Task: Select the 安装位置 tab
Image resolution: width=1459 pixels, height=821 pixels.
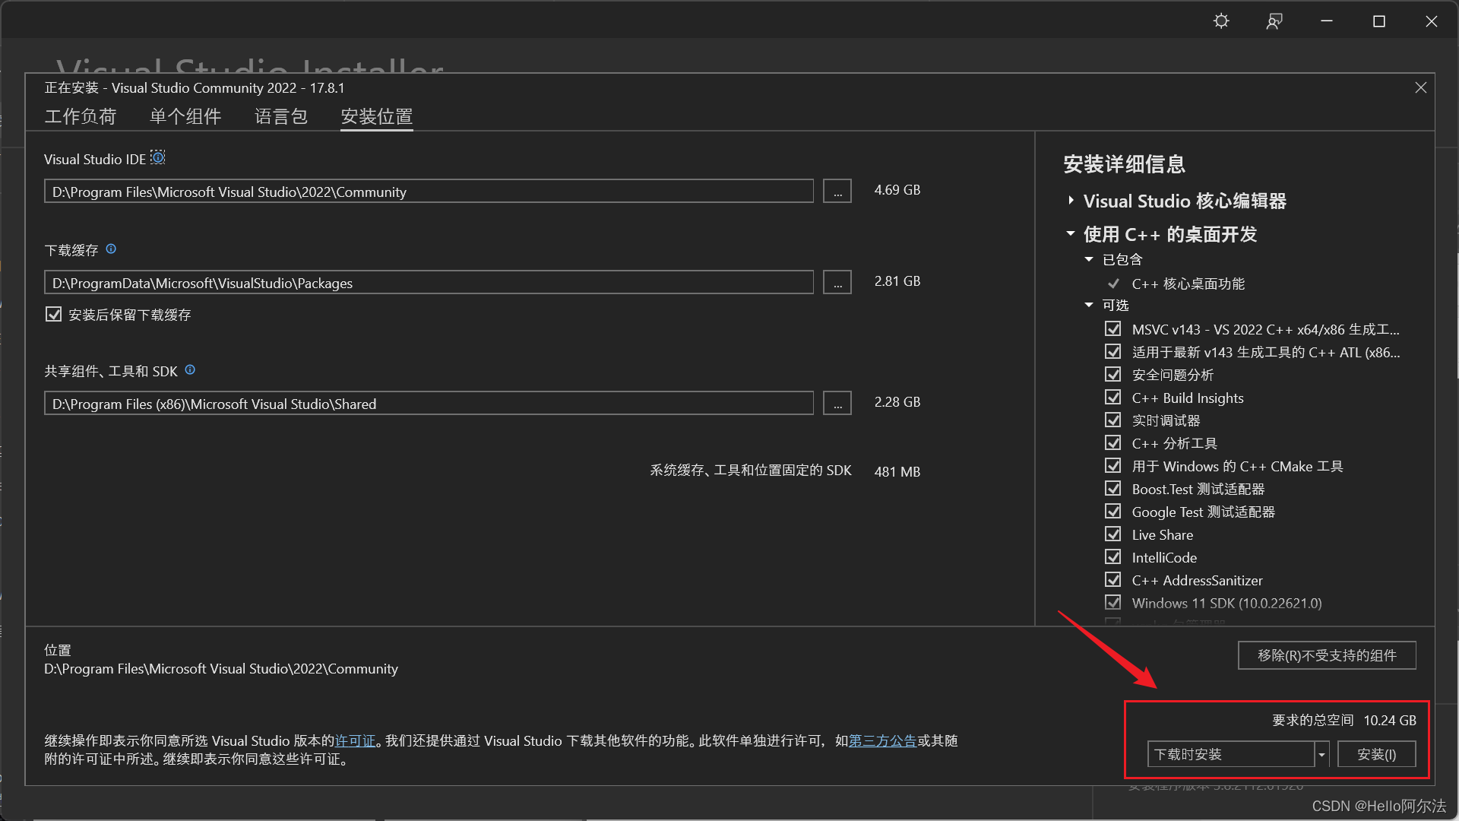Action: pos(377,116)
